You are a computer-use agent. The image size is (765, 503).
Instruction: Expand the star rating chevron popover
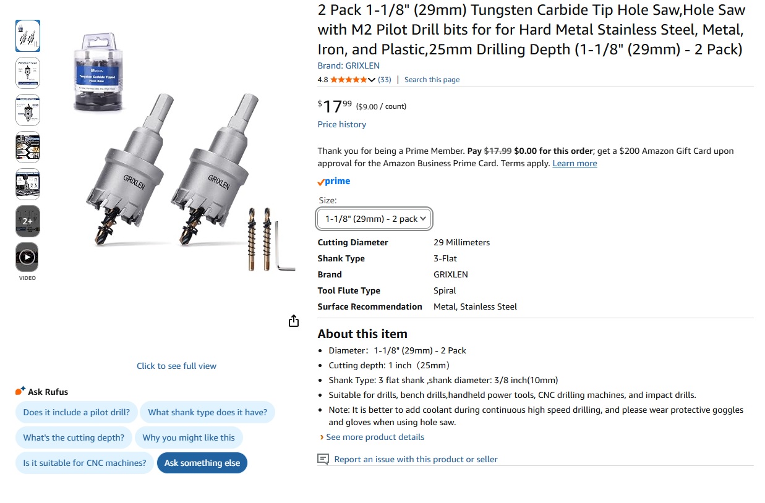click(372, 80)
